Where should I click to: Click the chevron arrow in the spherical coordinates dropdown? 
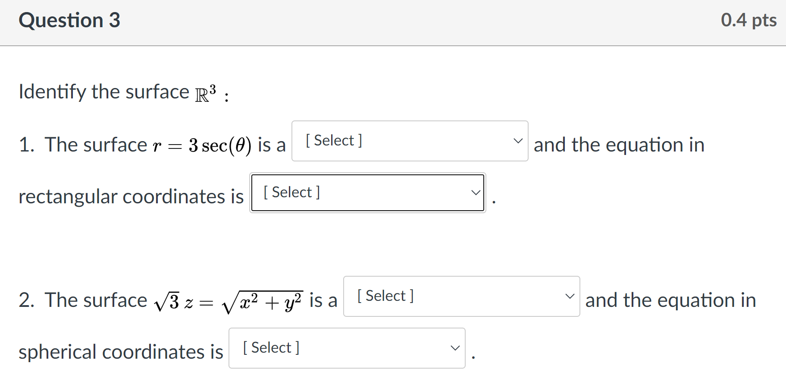pyautogui.click(x=455, y=348)
